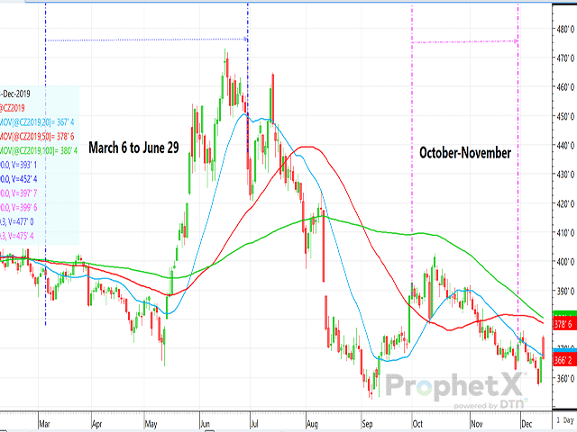Select the MOV 20-day average legend entry
The height and width of the screenshot is (432, 577).
tap(37, 122)
